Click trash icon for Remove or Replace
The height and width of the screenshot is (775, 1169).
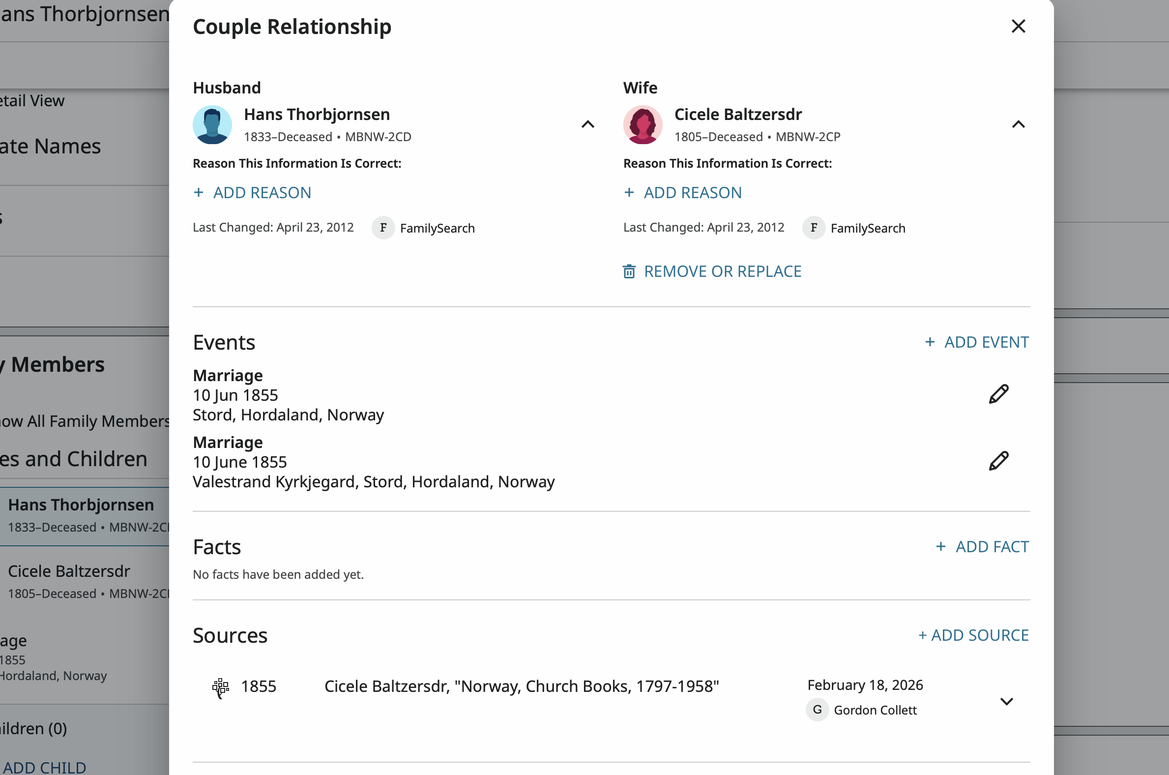pos(628,271)
